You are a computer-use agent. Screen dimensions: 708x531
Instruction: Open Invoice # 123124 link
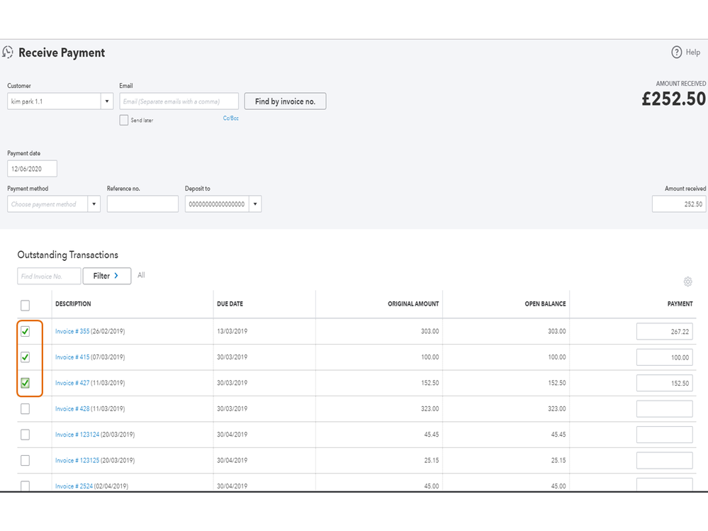pyautogui.click(x=77, y=435)
